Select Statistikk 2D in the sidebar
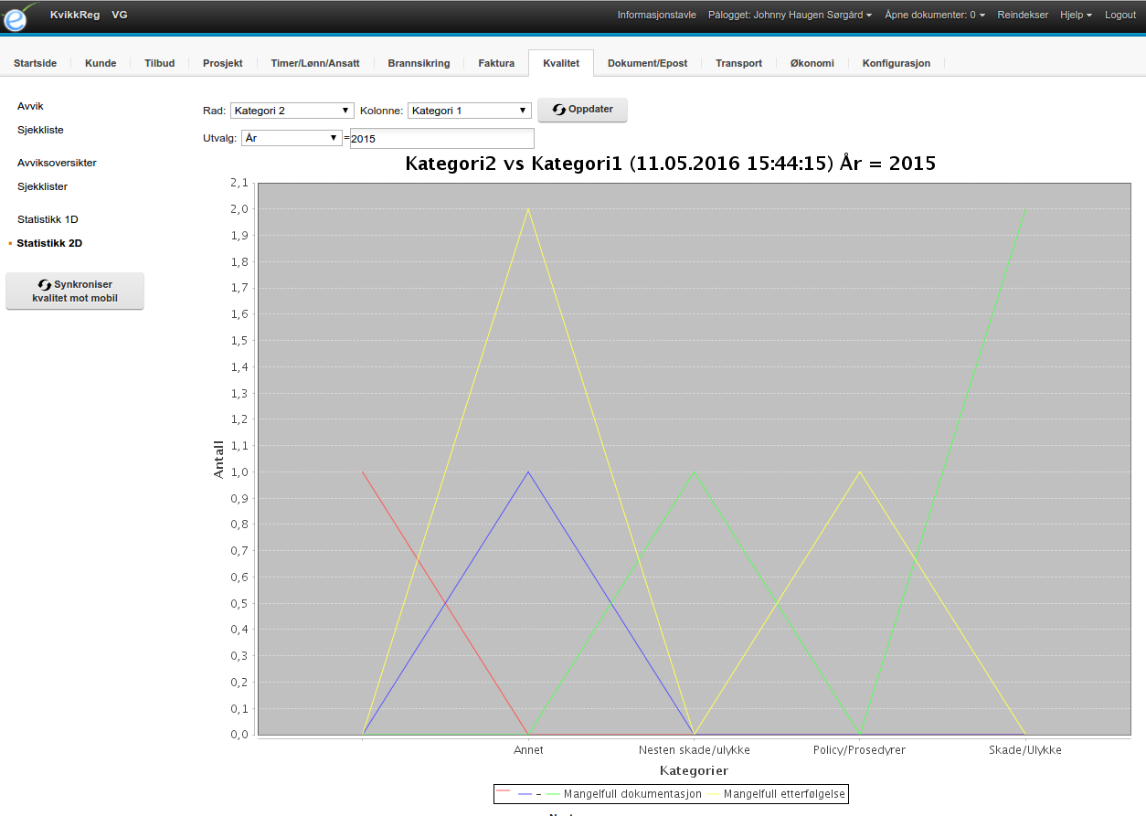This screenshot has height=816, width=1146. pyautogui.click(x=49, y=243)
